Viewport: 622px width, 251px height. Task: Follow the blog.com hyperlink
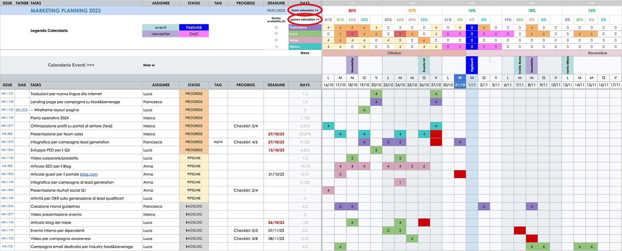point(88,174)
